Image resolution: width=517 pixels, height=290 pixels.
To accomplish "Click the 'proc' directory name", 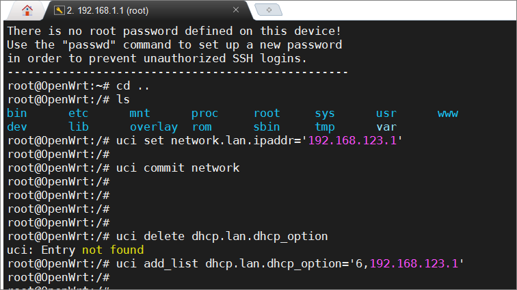I will coord(204,114).
